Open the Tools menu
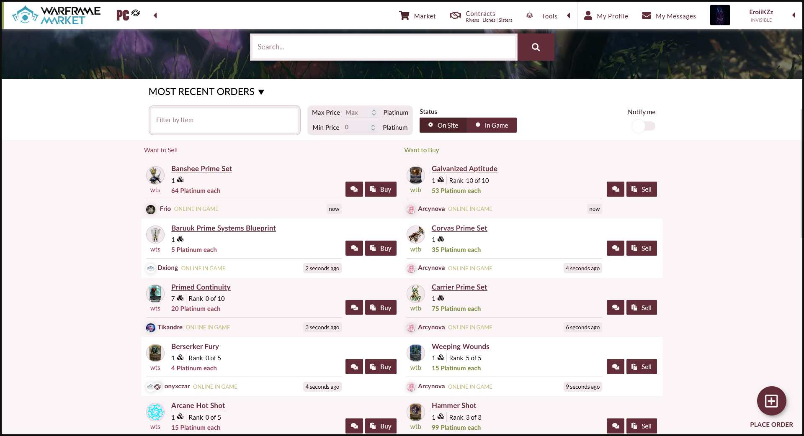 [542, 16]
